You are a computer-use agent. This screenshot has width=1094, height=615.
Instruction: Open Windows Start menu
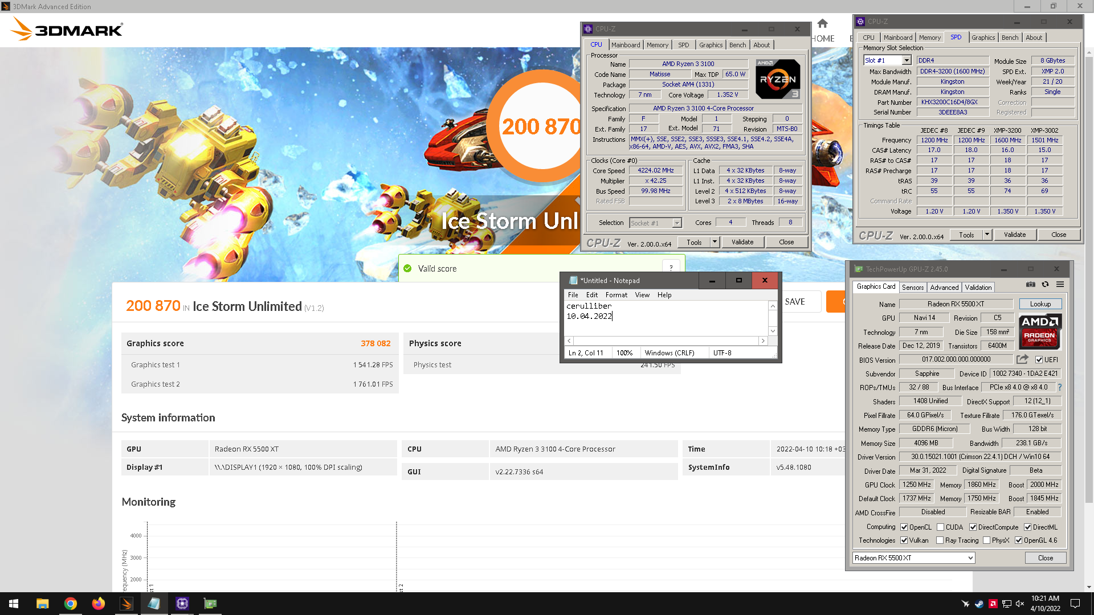point(14,604)
